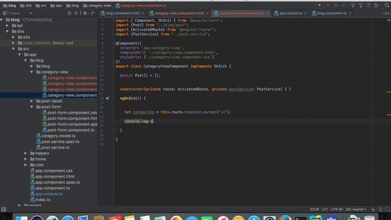391x220 pixels.
Task: Click the top-right inspection eye indicator
Action: (389, 20)
